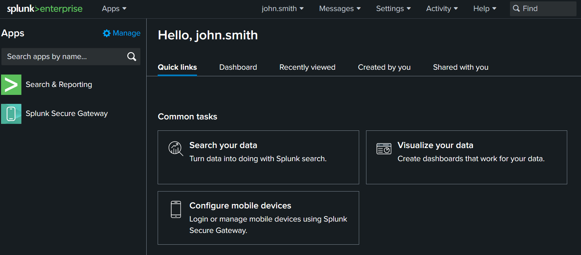The width and height of the screenshot is (581, 255).
Task: Click the magnifier icon in app search
Action: (x=131, y=57)
